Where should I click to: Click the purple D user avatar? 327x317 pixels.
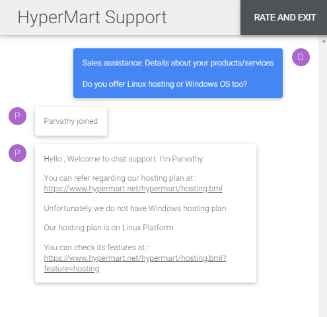pyautogui.click(x=301, y=57)
